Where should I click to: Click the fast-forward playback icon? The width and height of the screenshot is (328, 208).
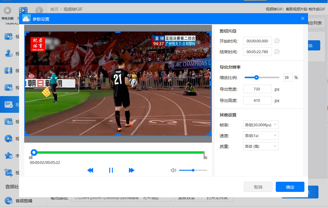point(131,170)
